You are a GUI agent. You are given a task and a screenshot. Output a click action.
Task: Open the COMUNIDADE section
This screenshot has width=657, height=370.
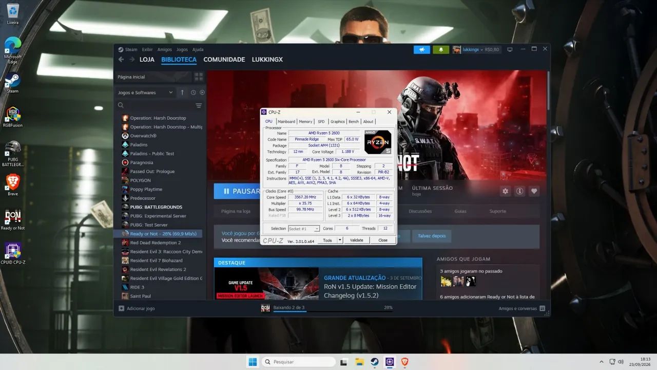224,60
